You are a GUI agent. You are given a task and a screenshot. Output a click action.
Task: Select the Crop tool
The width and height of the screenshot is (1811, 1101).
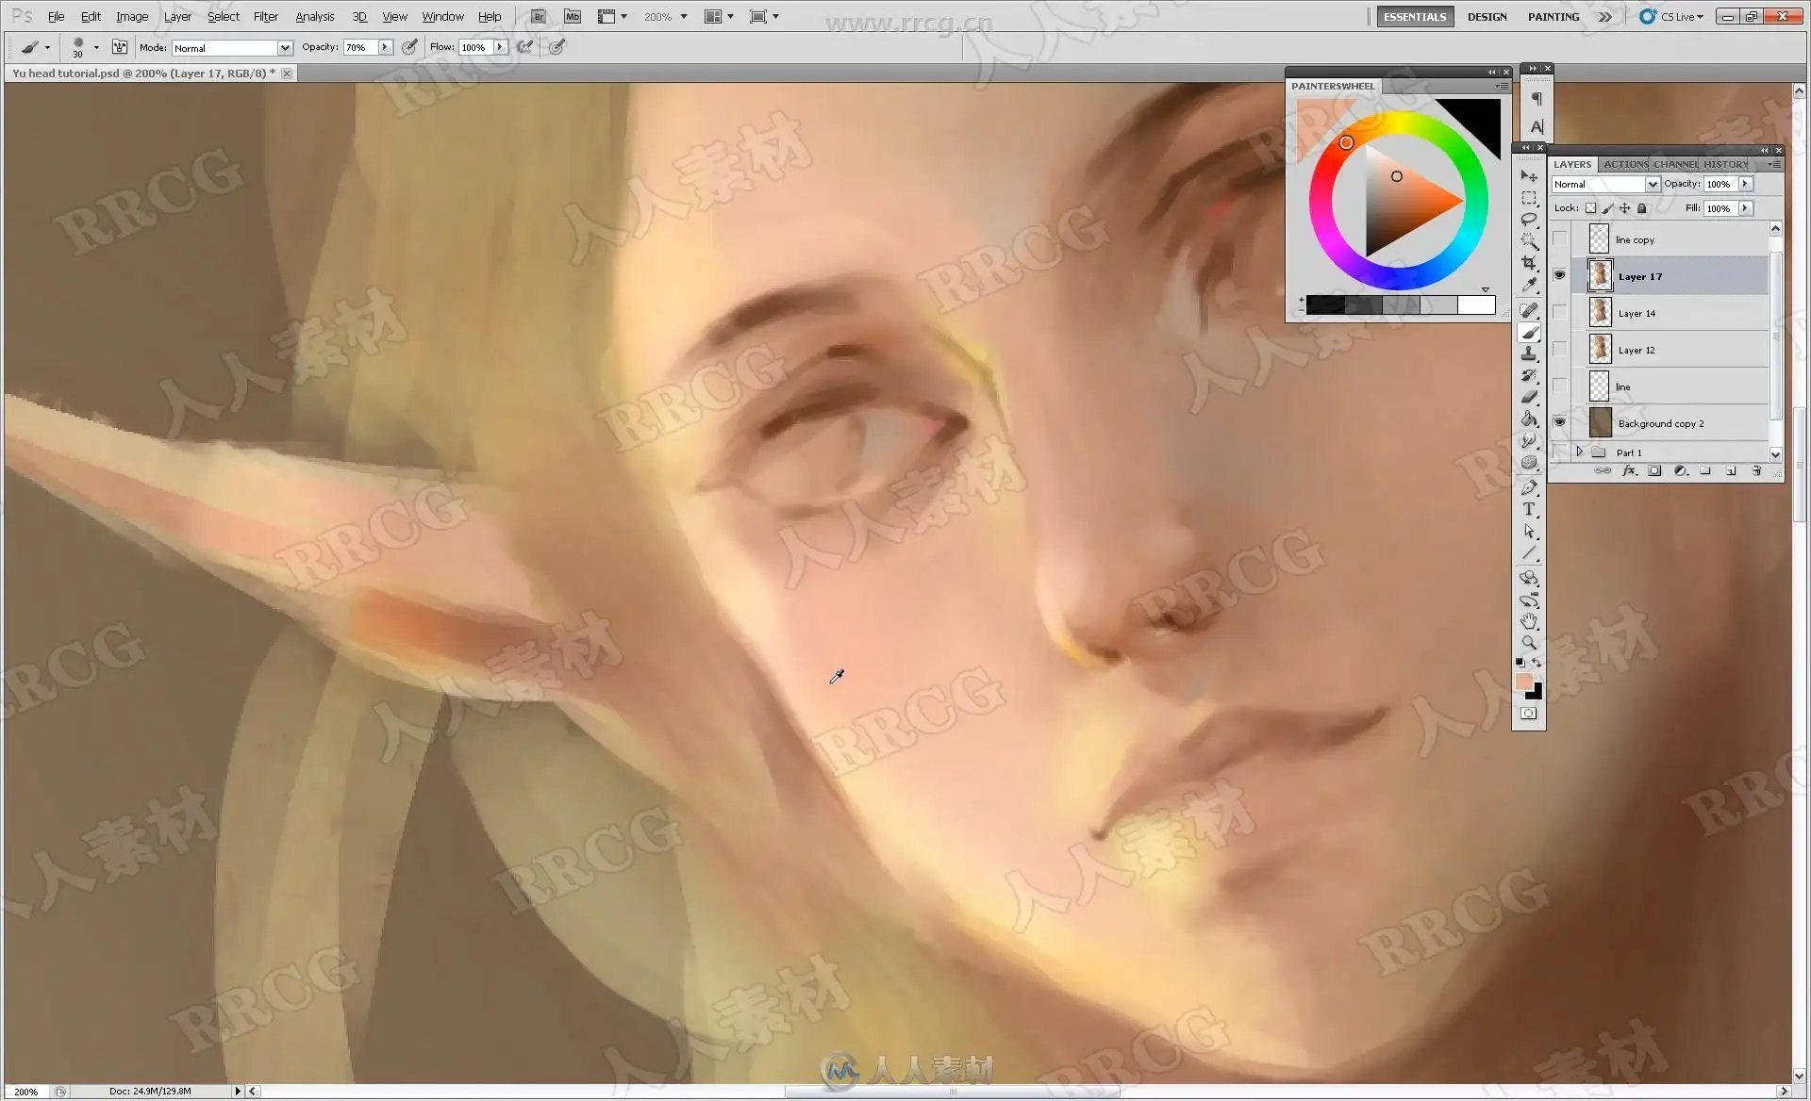click(x=1529, y=263)
